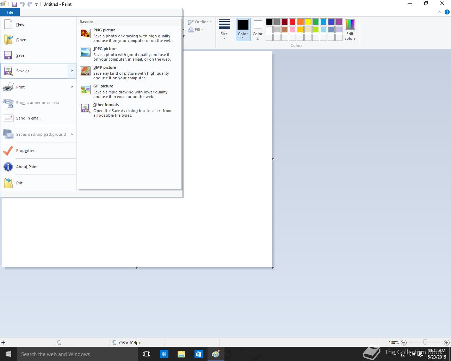Select PNG picture save option
This screenshot has height=361, width=451.
click(129, 35)
